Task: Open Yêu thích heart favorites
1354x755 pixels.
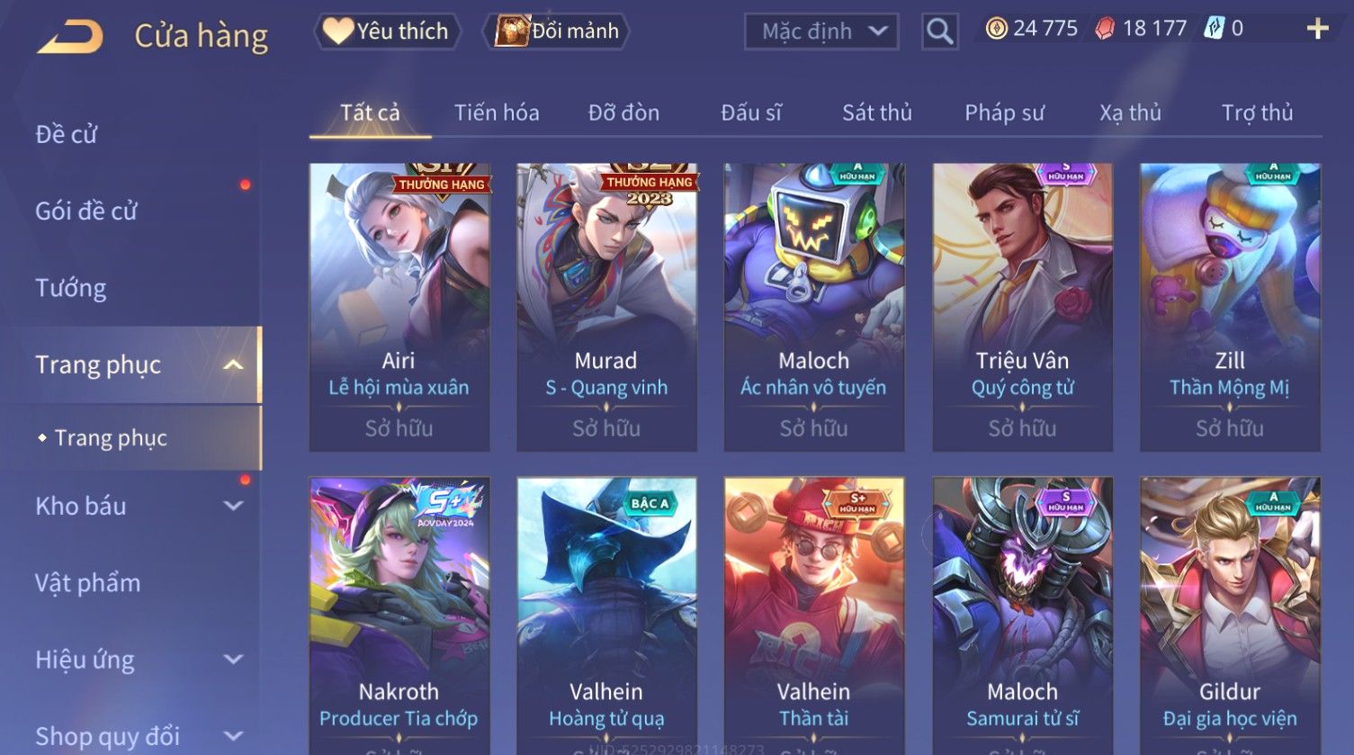Action: coord(387,31)
